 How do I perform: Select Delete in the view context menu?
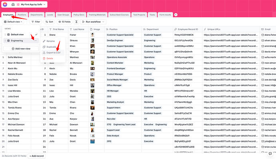[53, 58]
